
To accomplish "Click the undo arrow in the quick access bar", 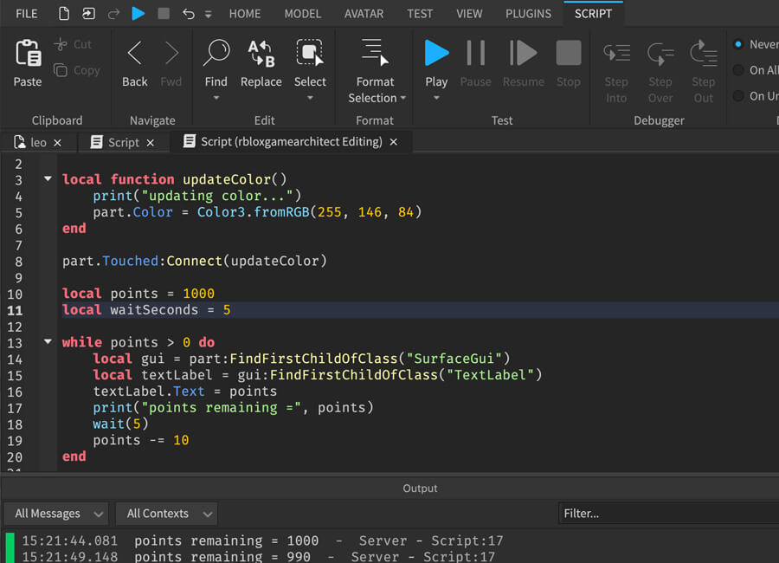I will pos(189,14).
